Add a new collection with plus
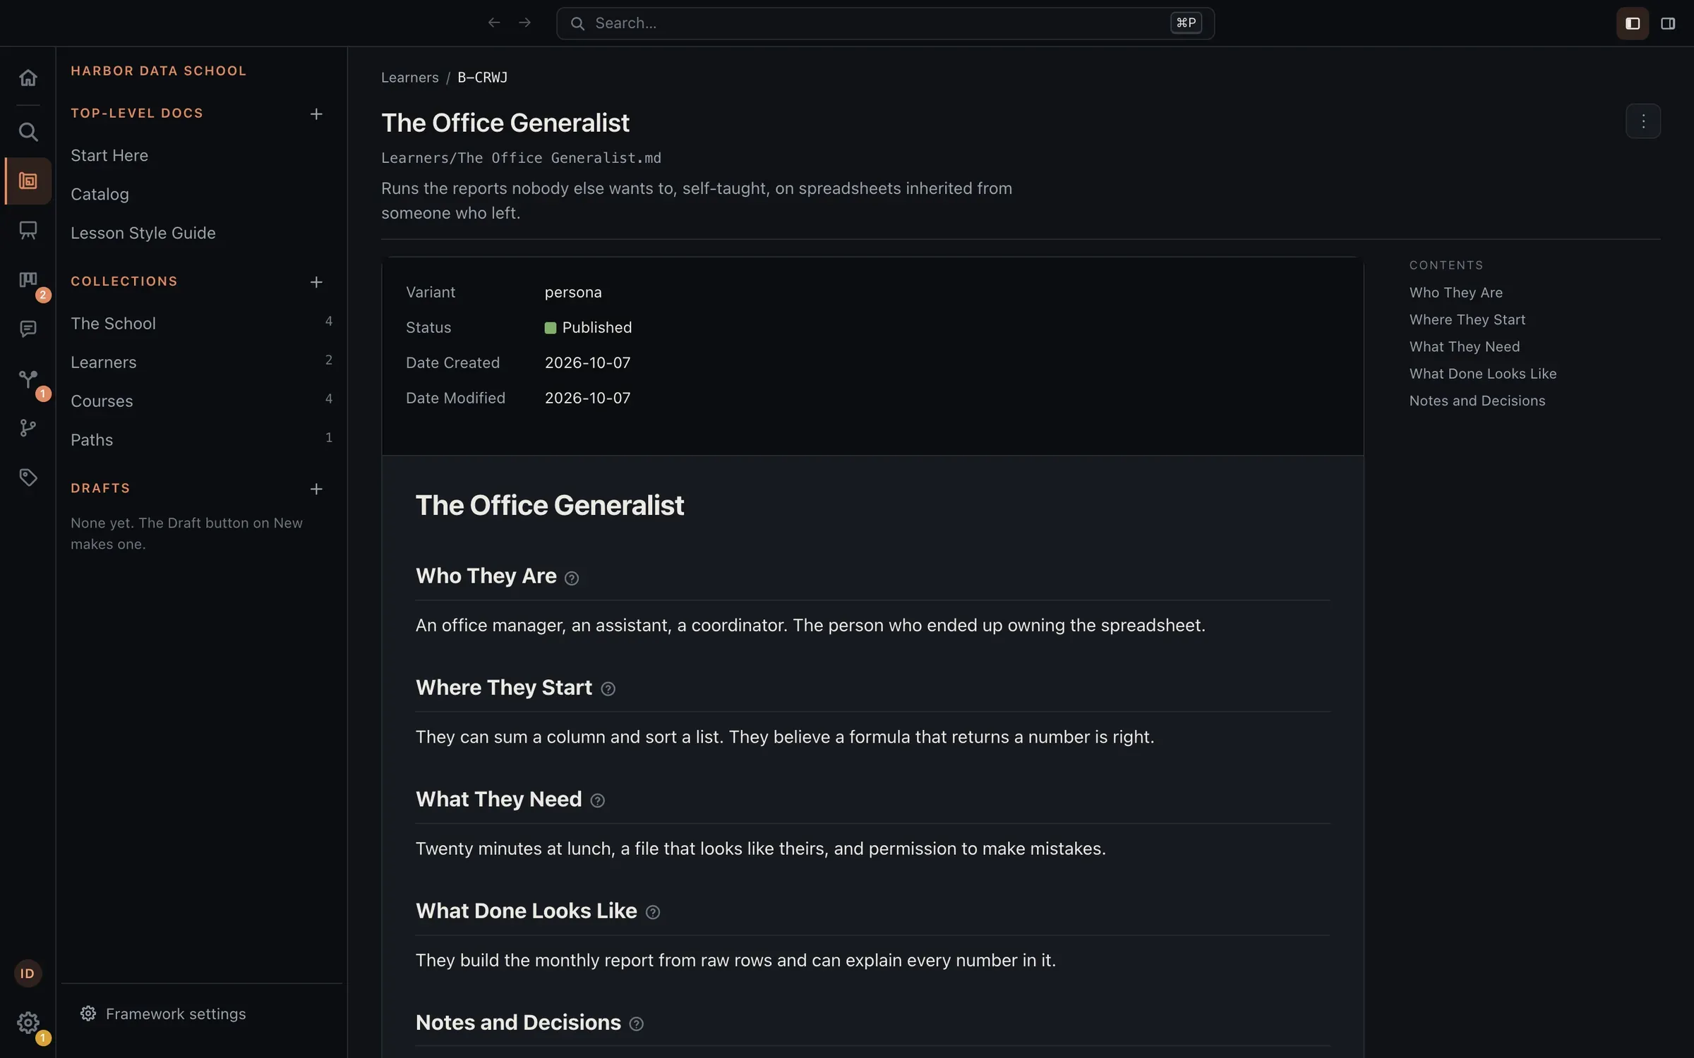The image size is (1694, 1058). [316, 282]
